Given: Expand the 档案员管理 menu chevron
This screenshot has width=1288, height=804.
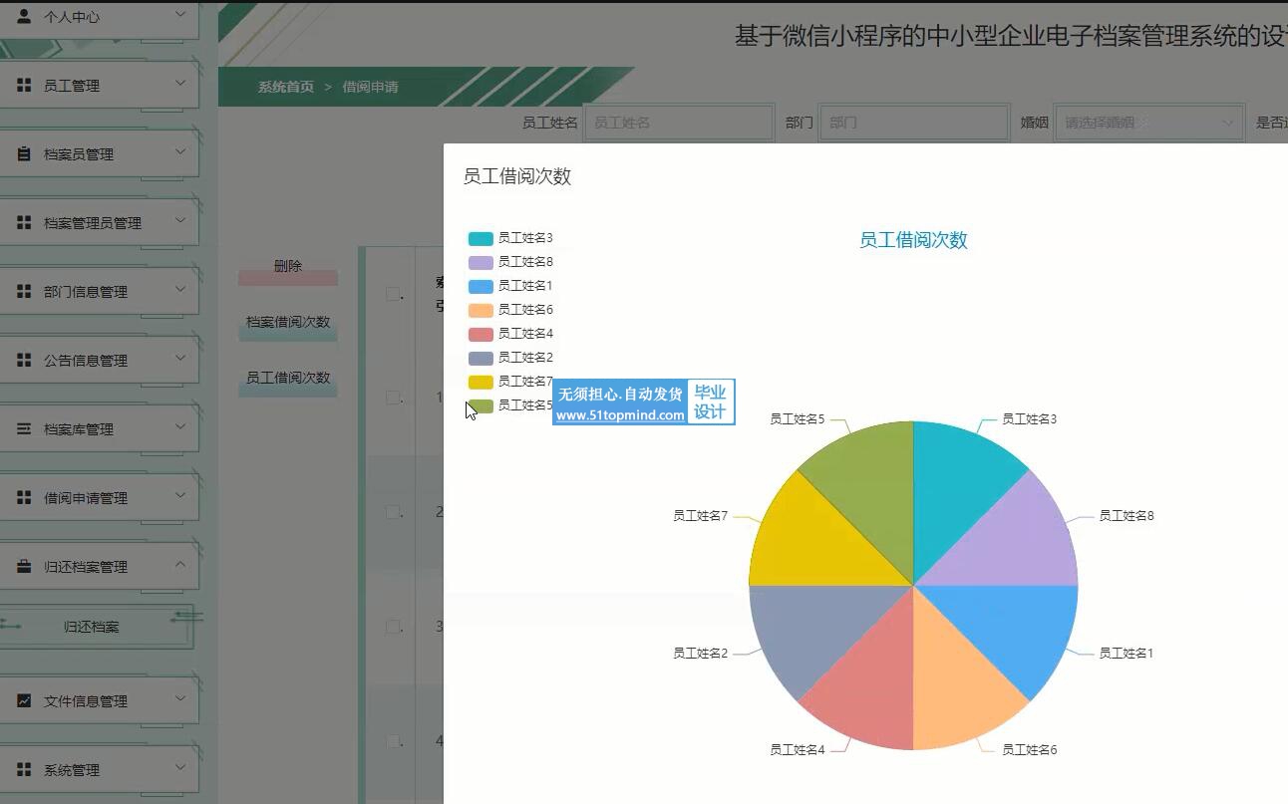Looking at the screenshot, I should (180, 151).
